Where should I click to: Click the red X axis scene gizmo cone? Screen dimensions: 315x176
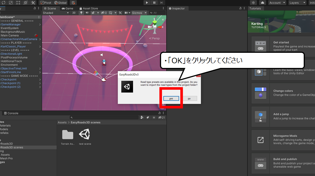160,27
